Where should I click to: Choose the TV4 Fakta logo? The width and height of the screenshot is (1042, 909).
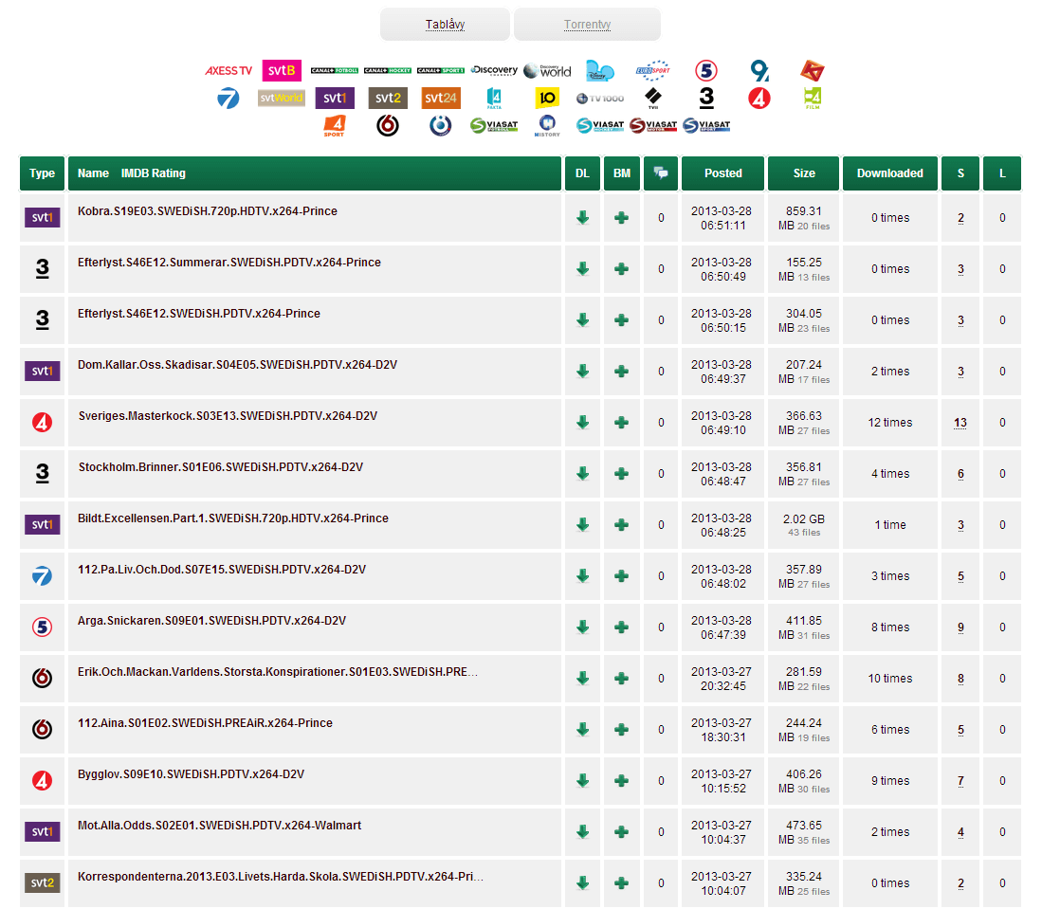(494, 99)
